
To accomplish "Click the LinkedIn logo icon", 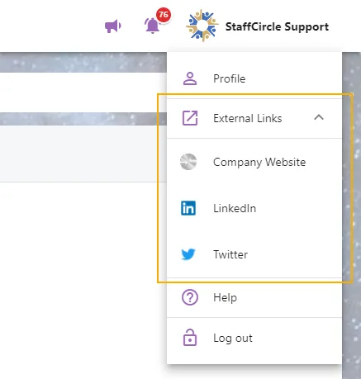I will coord(188,208).
